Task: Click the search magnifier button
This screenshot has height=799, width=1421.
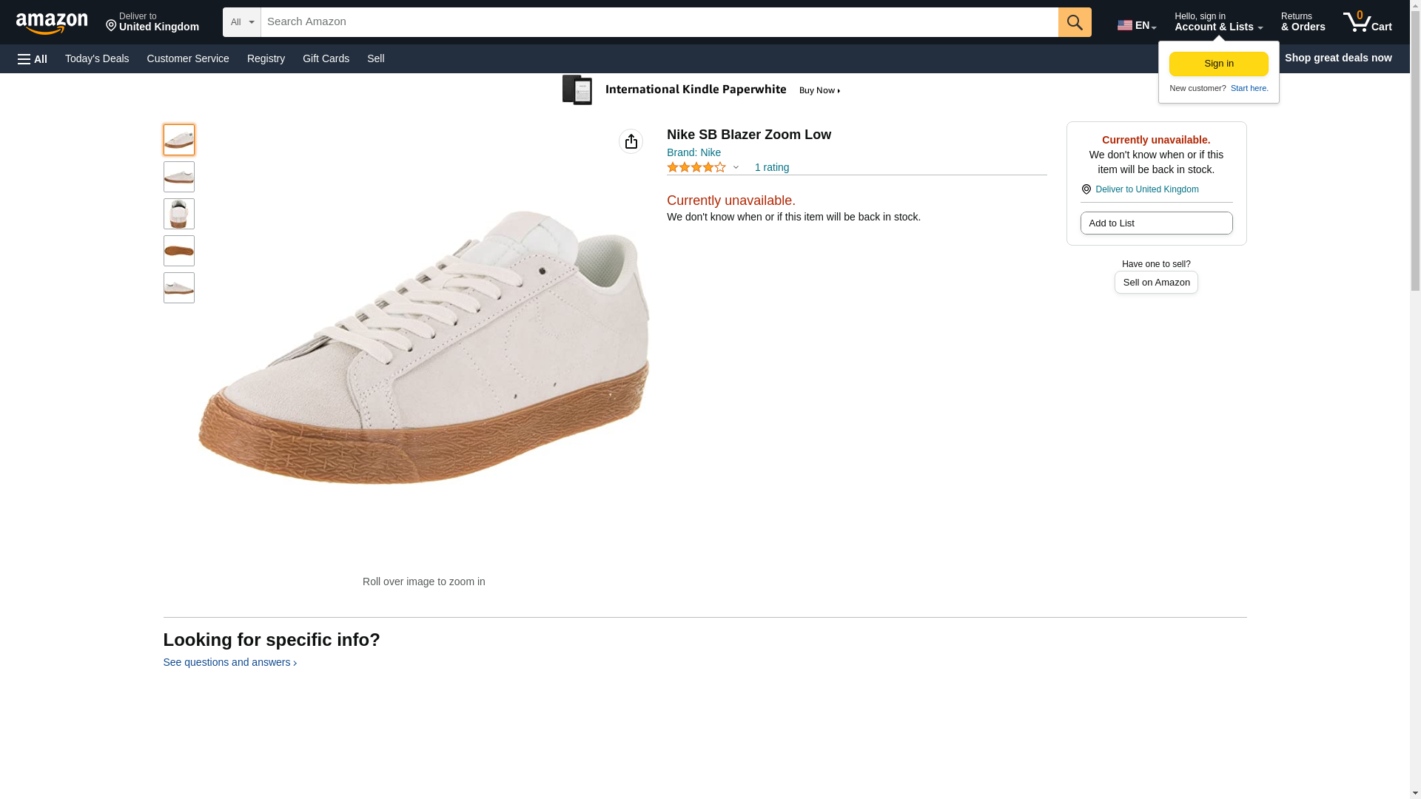Action: point(1074,22)
